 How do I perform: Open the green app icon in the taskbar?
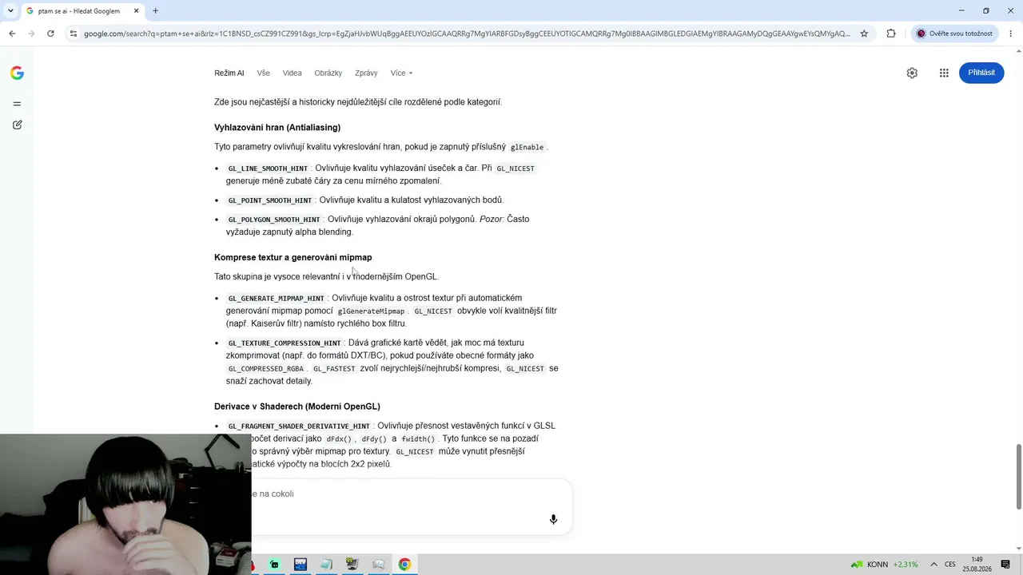tap(274, 565)
